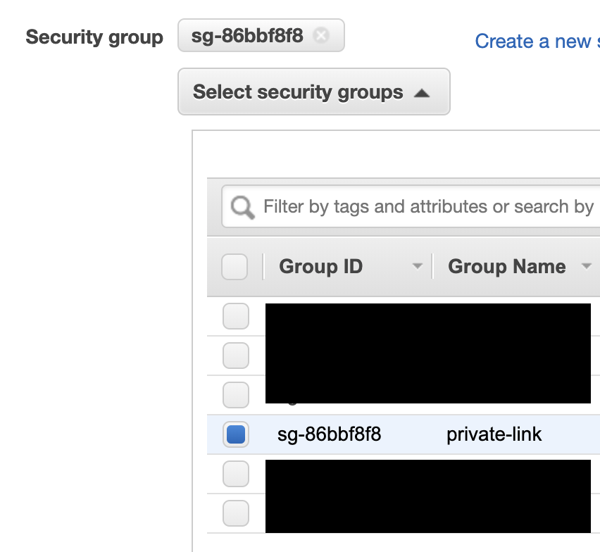The height and width of the screenshot is (552, 600).
Task: Open the Group ID column dropdown arrow
Action: pyautogui.click(x=418, y=265)
